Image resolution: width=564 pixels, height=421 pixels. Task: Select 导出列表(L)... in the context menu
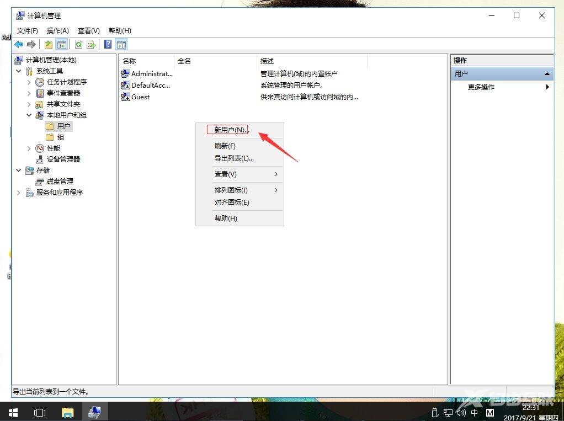[234, 158]
